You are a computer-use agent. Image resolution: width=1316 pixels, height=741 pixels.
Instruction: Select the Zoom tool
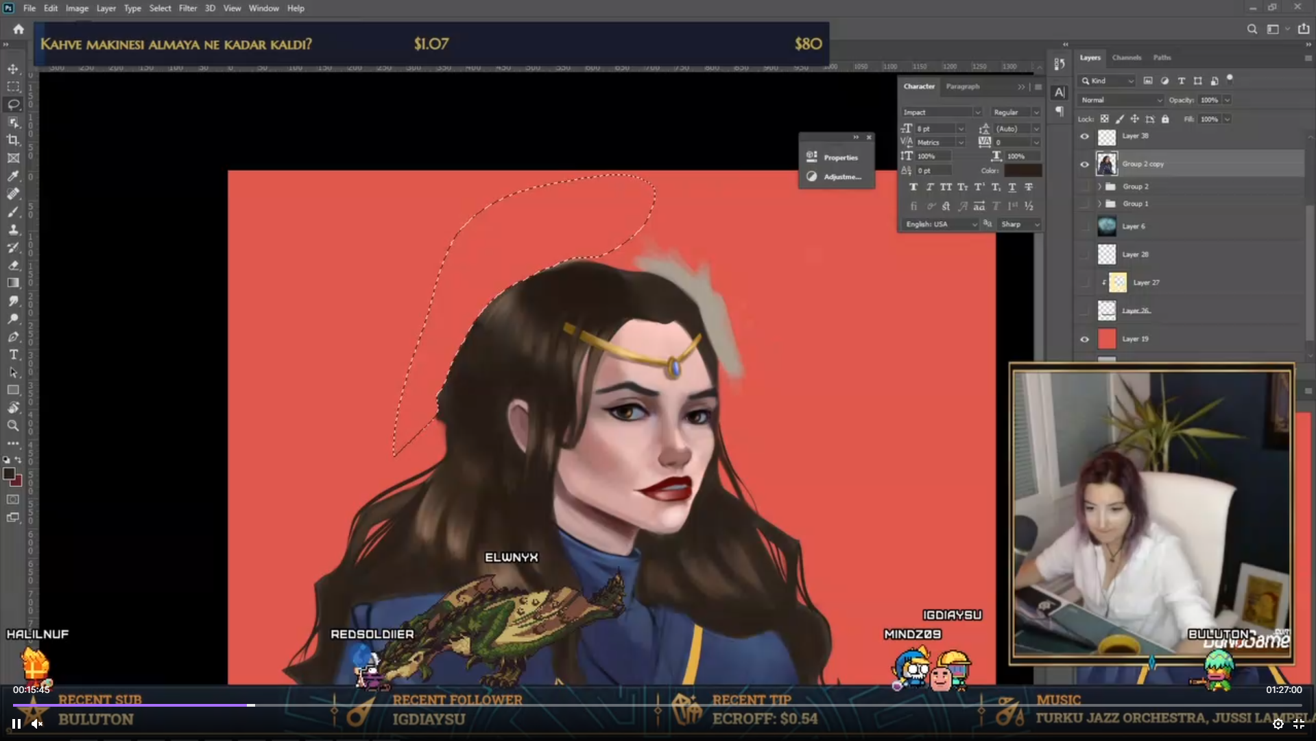13,425
